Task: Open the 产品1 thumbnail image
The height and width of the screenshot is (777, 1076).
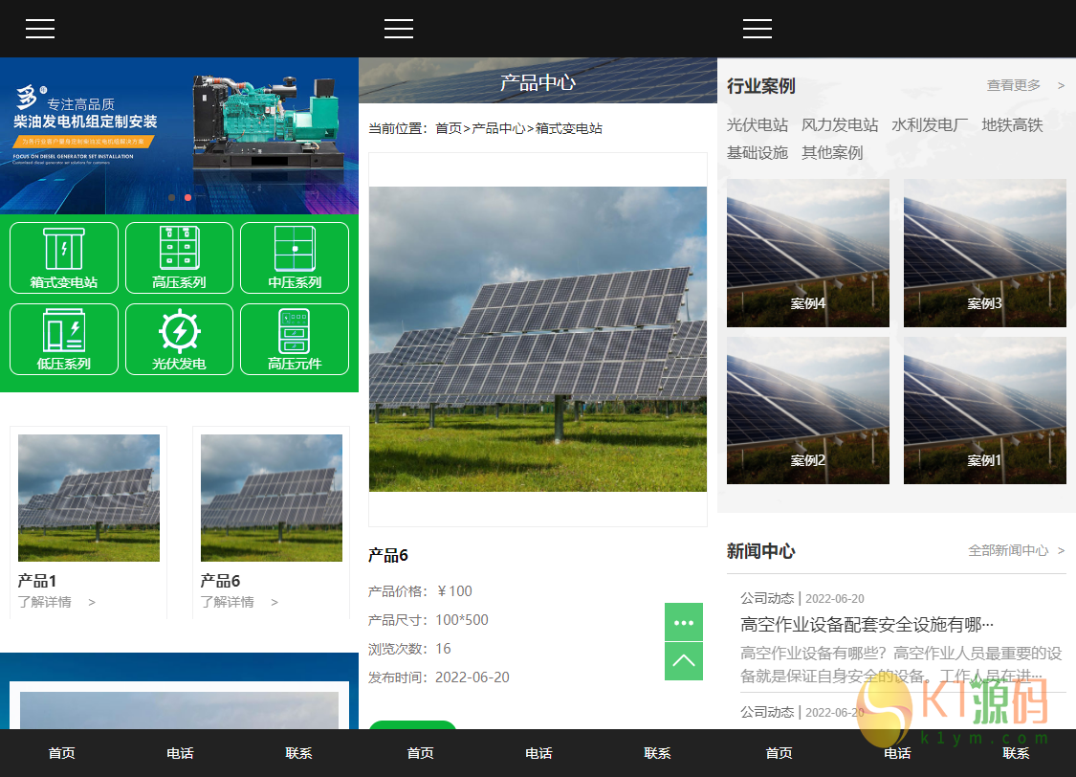Action: (89, 498)
